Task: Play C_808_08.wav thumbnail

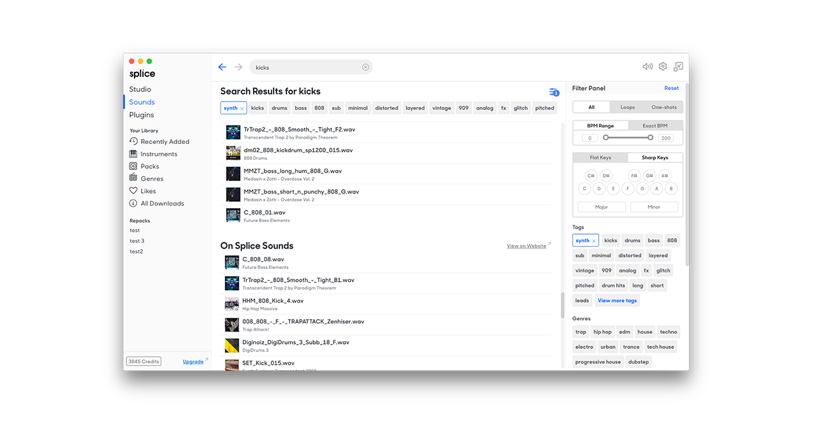Action: (x=232, y=263)
